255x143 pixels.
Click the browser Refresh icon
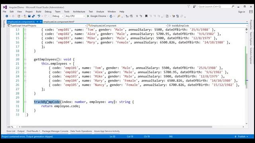111,16
